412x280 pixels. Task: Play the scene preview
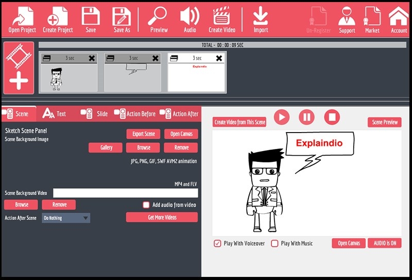[x=282, y=117]
